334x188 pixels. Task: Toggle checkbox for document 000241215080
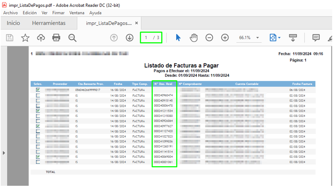(x=38, y=116)
